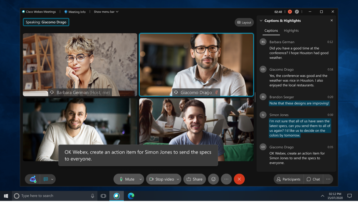Open the closed captions options dropdown arrow
Image resolution: width=358 pixels, height=202 pixels.
coord(52,179)
